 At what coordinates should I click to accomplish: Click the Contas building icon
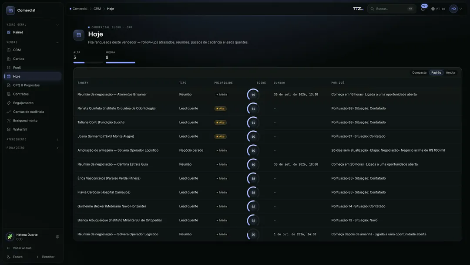pos(9,59)
